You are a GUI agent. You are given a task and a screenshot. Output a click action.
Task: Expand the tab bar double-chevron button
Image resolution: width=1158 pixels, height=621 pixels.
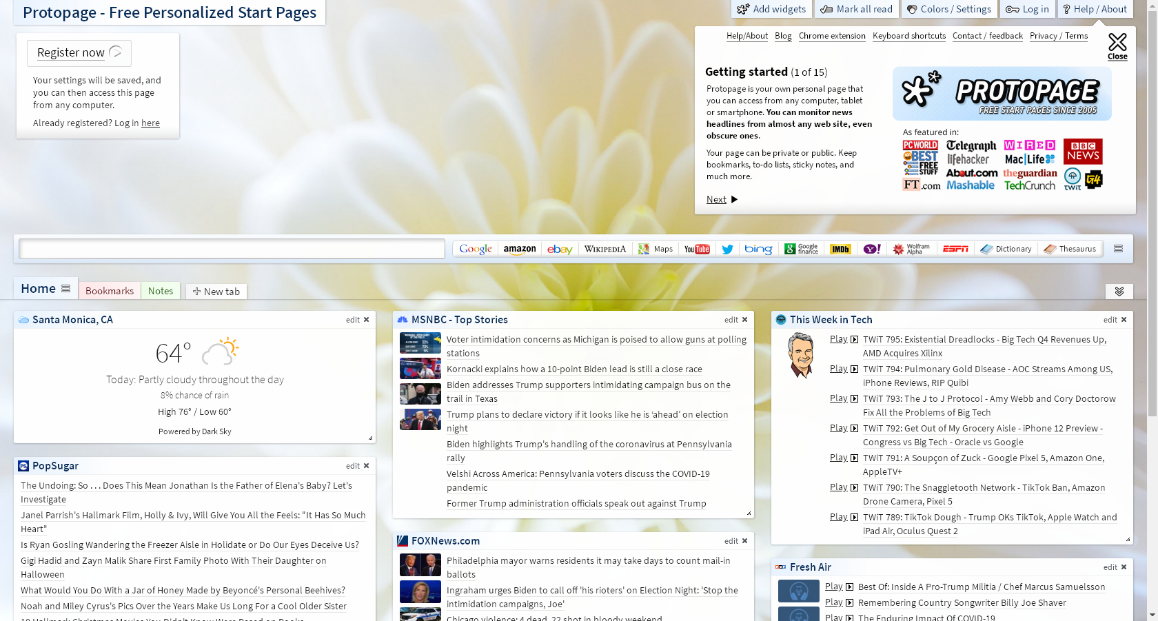click(x=1119, y=292)
